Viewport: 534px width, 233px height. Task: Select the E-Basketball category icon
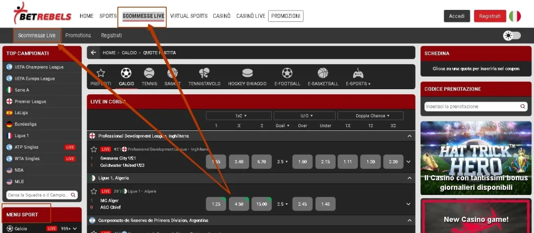(323, 73)
